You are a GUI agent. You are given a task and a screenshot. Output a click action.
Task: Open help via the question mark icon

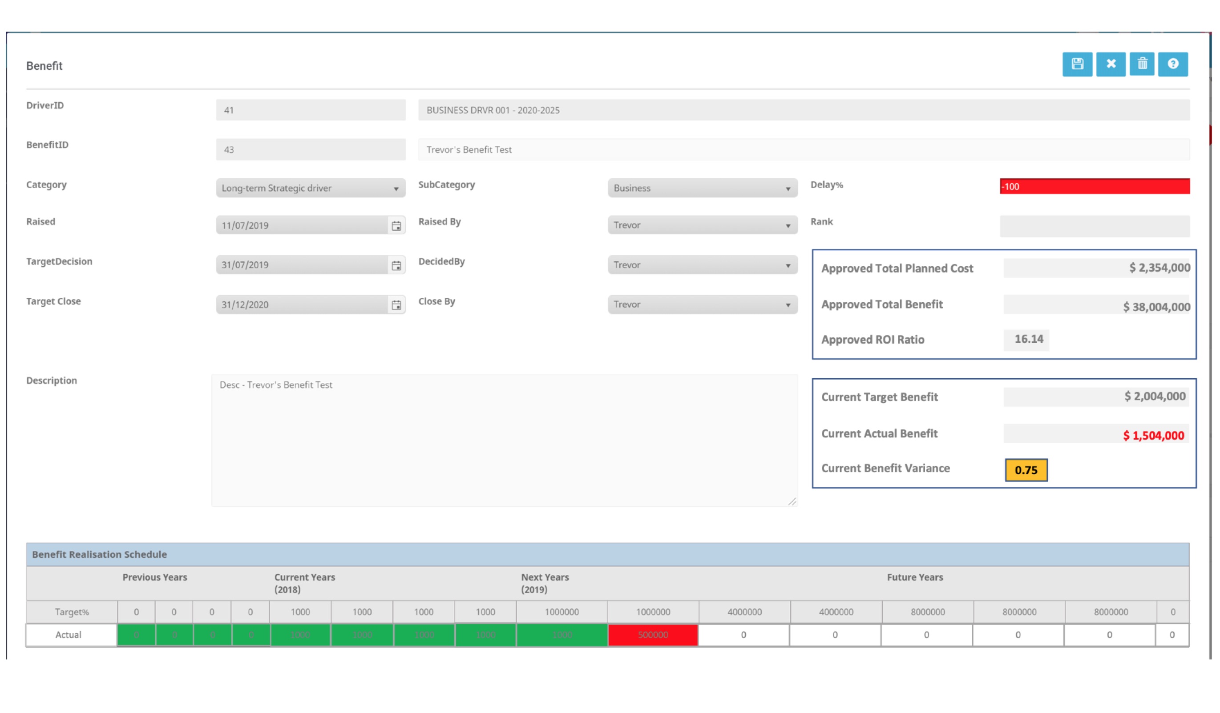pos(1172,64)
